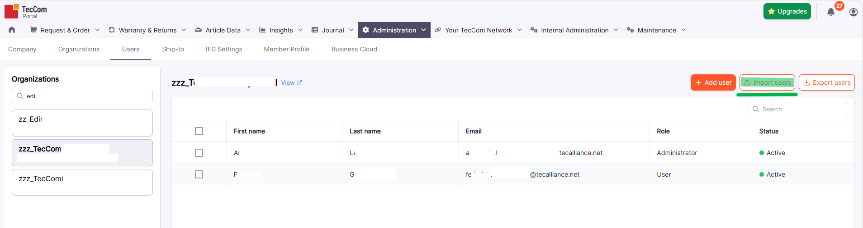Click the notification bell icon
The image size is (863, 228).
coord(830,12)
